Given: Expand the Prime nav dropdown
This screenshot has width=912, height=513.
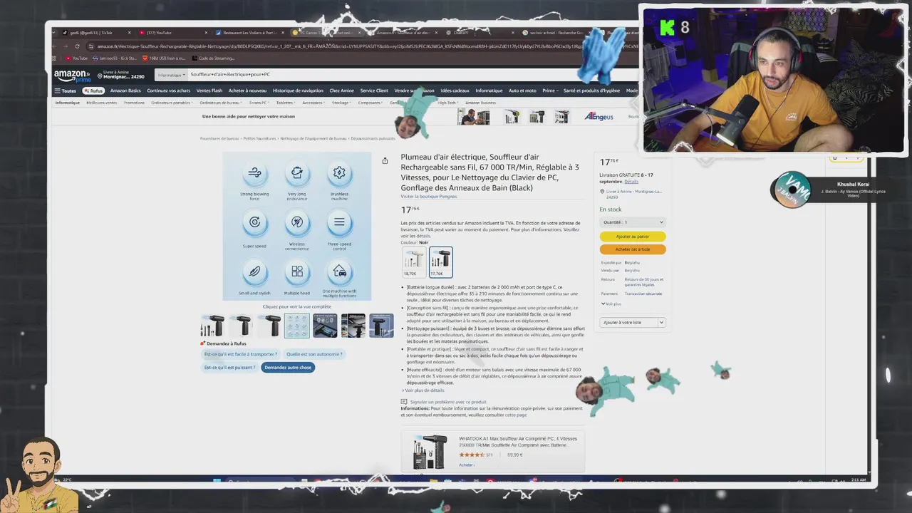Looking at the screenshot, I should click(549, 90).
